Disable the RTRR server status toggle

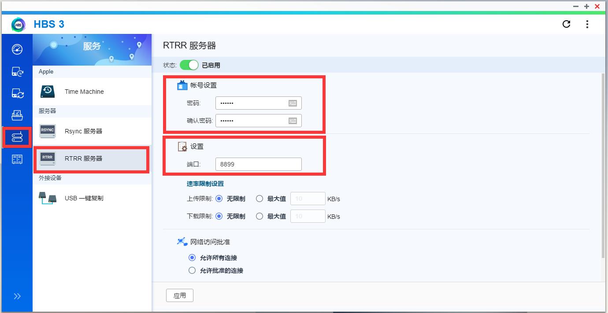tap(189, 64)
